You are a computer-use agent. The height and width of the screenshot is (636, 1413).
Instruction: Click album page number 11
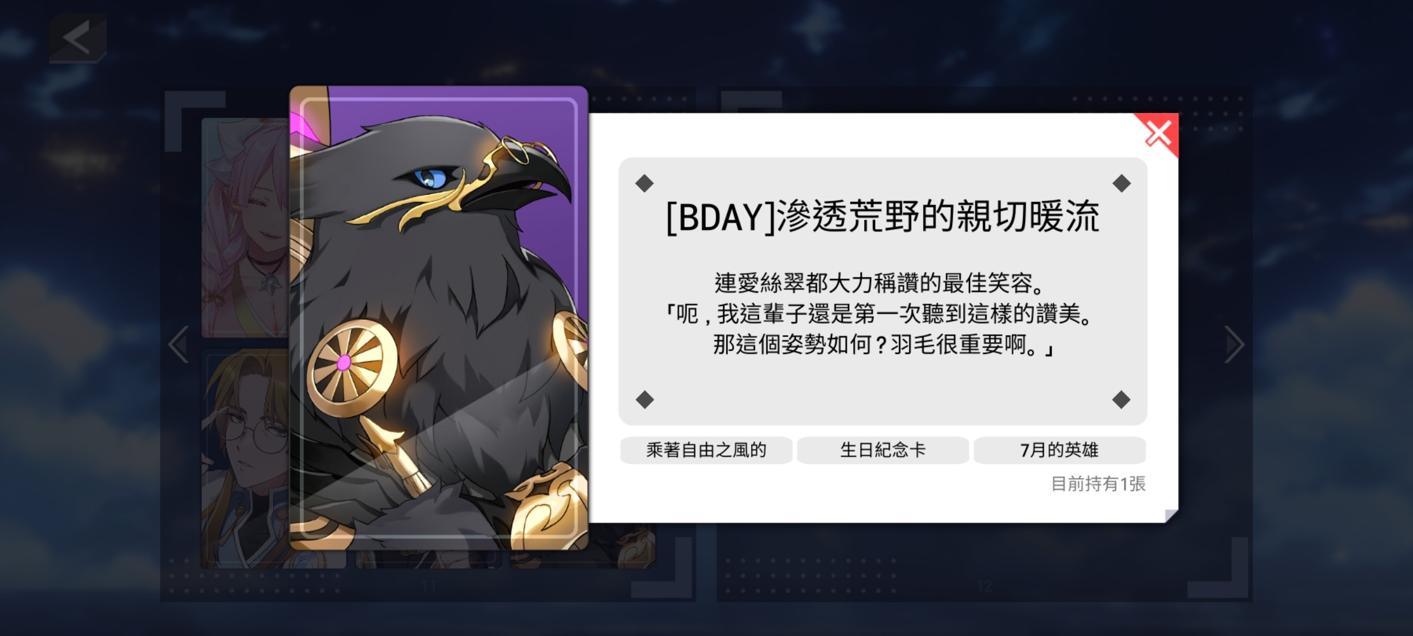(429, 586)
